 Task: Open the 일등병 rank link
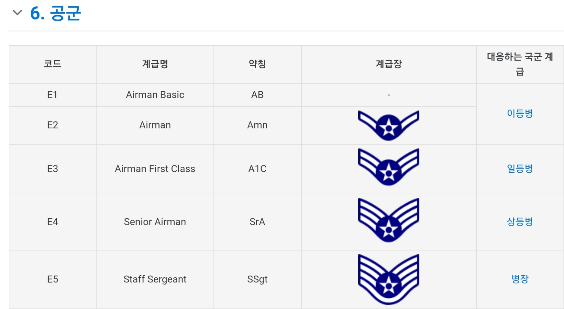point(520,168)
